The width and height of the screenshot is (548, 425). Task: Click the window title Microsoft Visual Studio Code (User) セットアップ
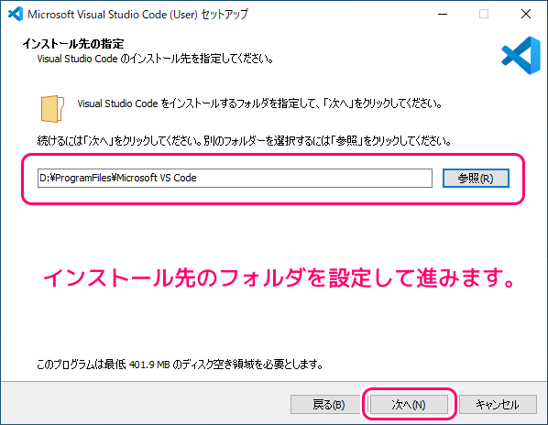click(x=137, y=15)
